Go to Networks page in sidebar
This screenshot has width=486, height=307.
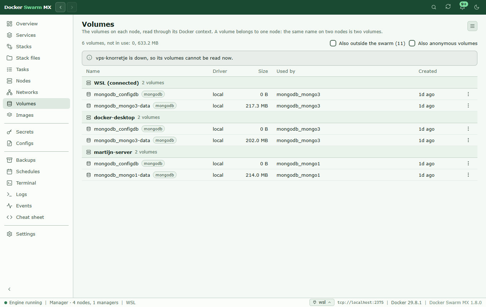pyautogui.click(x=36, y=92)
